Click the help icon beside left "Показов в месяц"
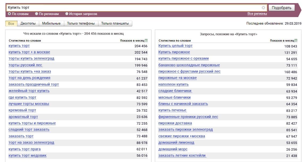This screenshot has height=162, width=308. 146,40
